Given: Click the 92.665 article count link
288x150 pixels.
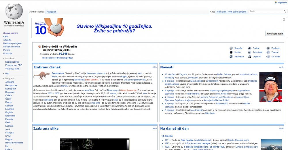Looking at the screenshot, I should (63, 54).
